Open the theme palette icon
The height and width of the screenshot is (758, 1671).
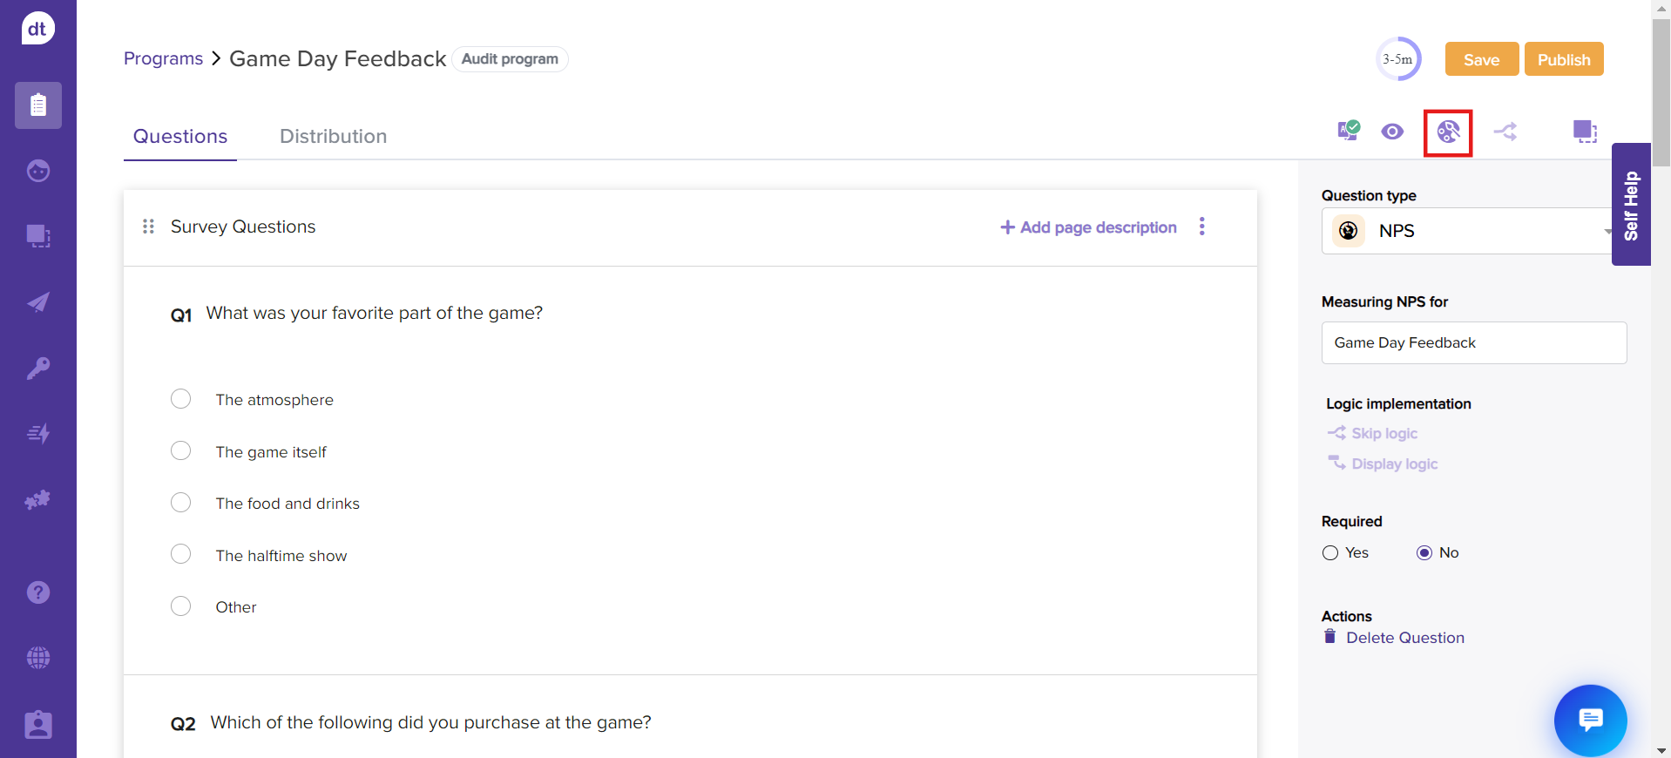point(1448,132)
